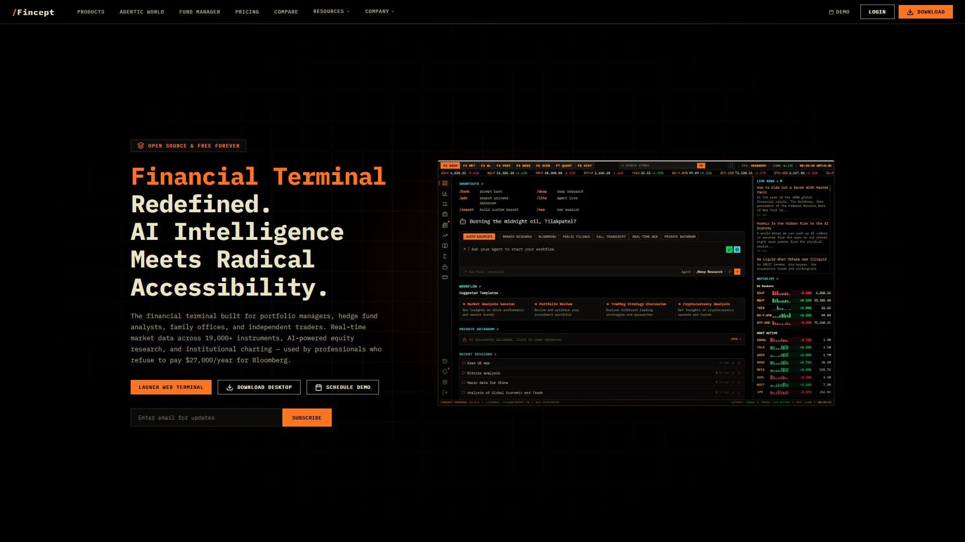Select the checklist icon in terminal sidebar
Image resolution: width=965 pixels, height=542 pixels.
[445, 204]
